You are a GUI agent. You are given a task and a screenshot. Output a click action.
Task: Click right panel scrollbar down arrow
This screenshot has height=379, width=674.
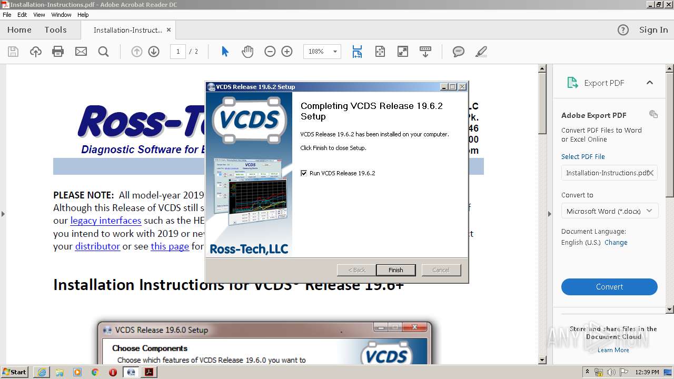[x=670, y=310]
